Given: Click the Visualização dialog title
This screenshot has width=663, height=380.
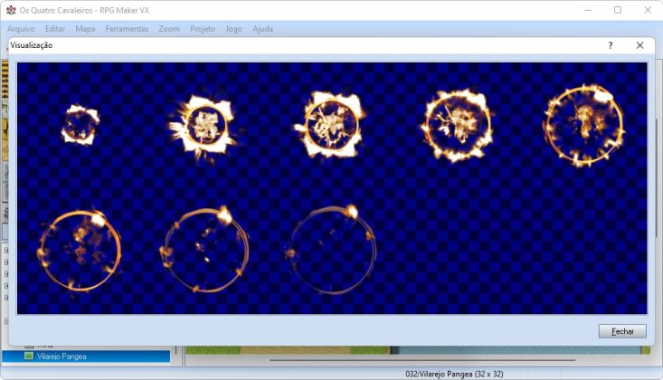Looking at the screenshot, I should [x=32, y=45].
